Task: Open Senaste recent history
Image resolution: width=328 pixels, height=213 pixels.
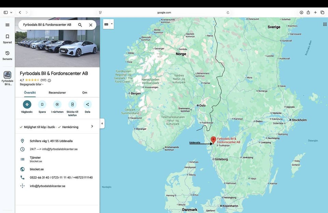Action: [8, 55]
